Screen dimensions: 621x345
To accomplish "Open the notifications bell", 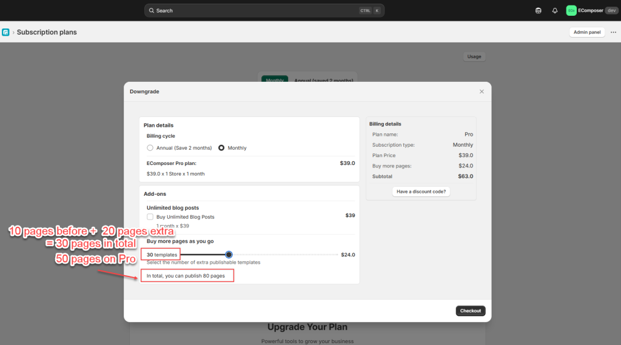I will point(555,11).
